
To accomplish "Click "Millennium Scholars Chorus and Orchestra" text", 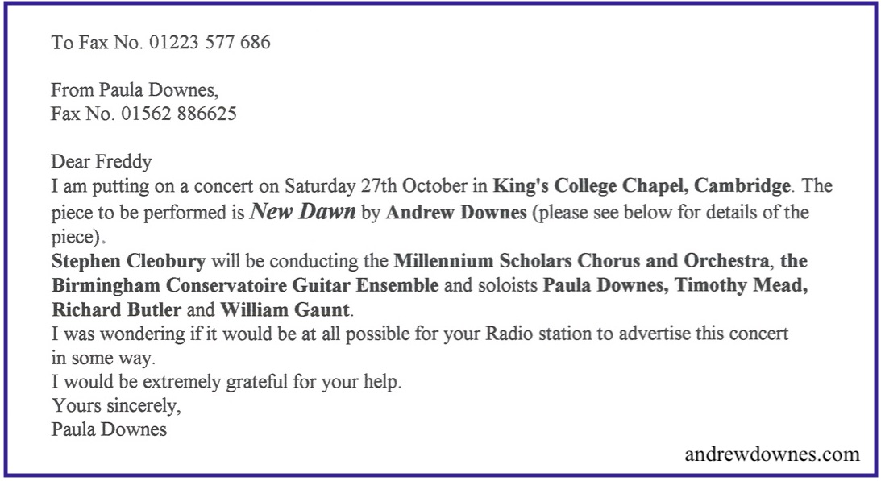I will point(581,261).
